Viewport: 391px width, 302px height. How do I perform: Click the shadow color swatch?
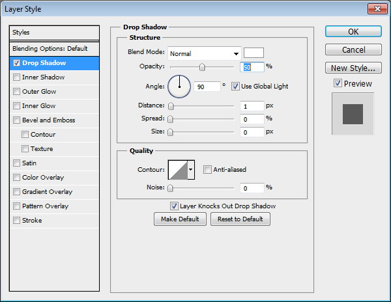[x=253, y=53]
